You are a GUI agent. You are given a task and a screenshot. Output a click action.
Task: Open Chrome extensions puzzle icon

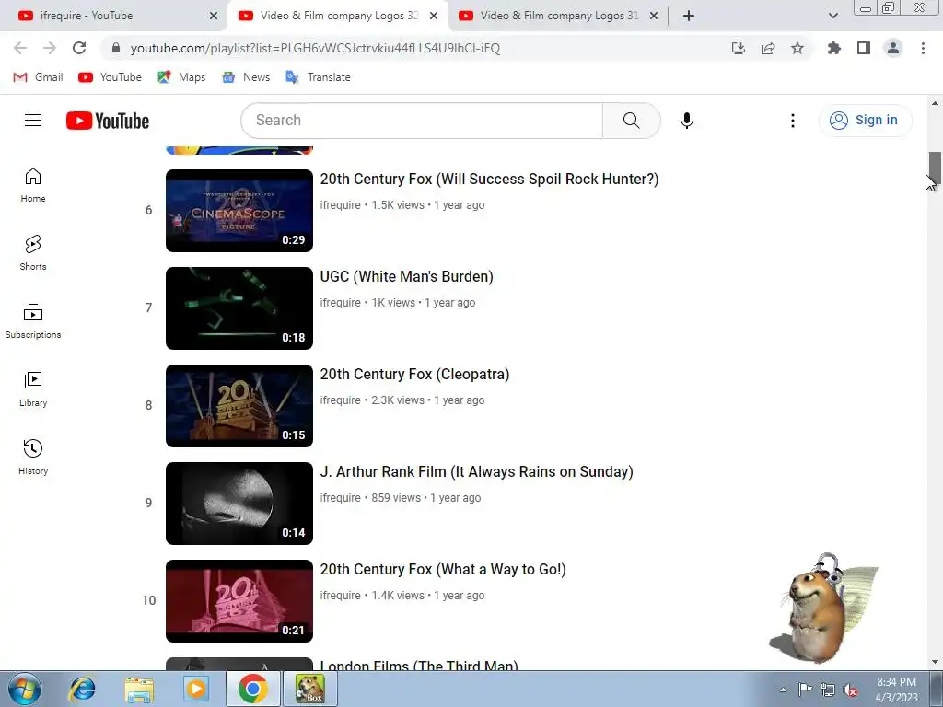pyautogui.click(x=834, y=48)
